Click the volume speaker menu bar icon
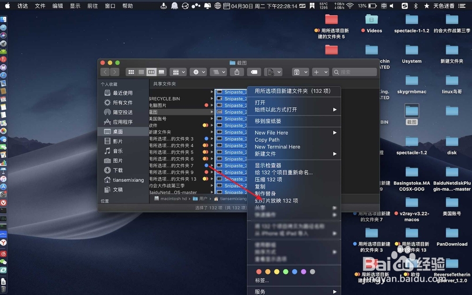The height and width of the screenshot is (295, 472). tap(392, 6)
